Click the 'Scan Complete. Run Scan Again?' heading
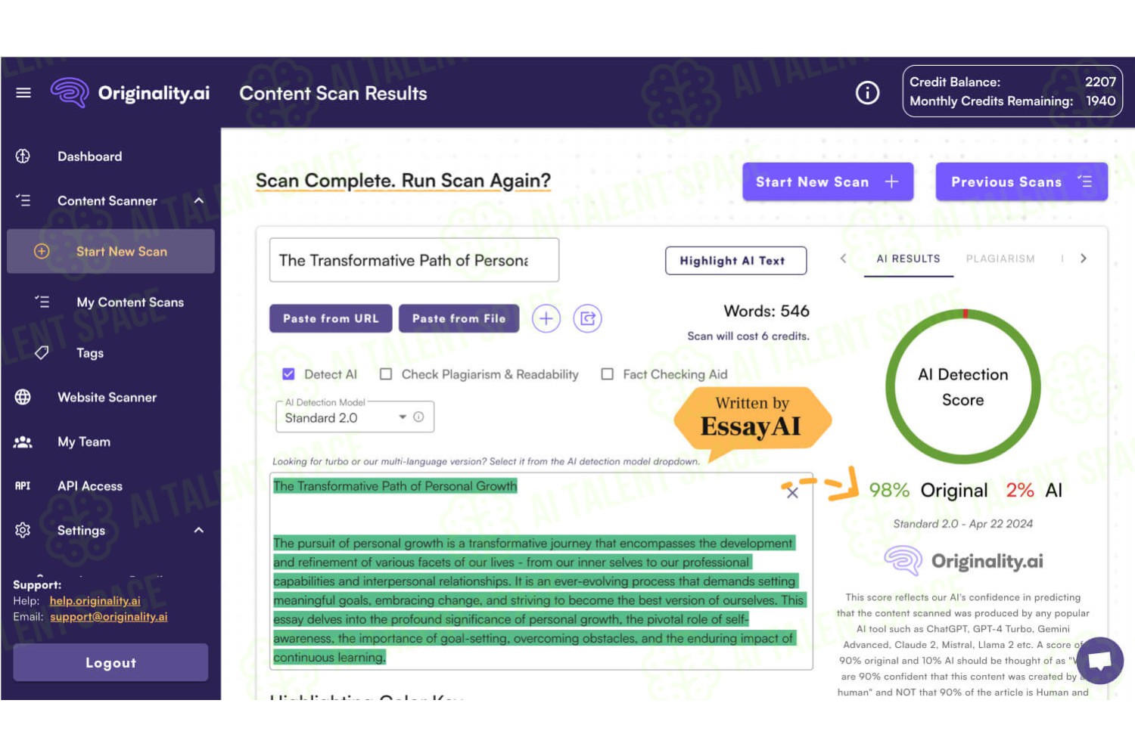This screenshot has width=1135, height=756. click(403, 181)
